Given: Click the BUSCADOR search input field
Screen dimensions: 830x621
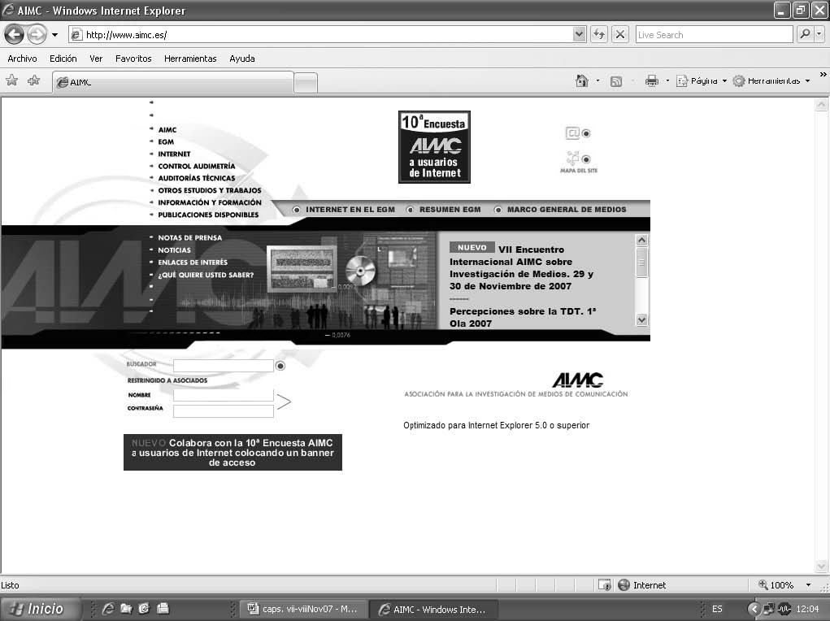Looking at the screenshot, I should tap(223, 366).
